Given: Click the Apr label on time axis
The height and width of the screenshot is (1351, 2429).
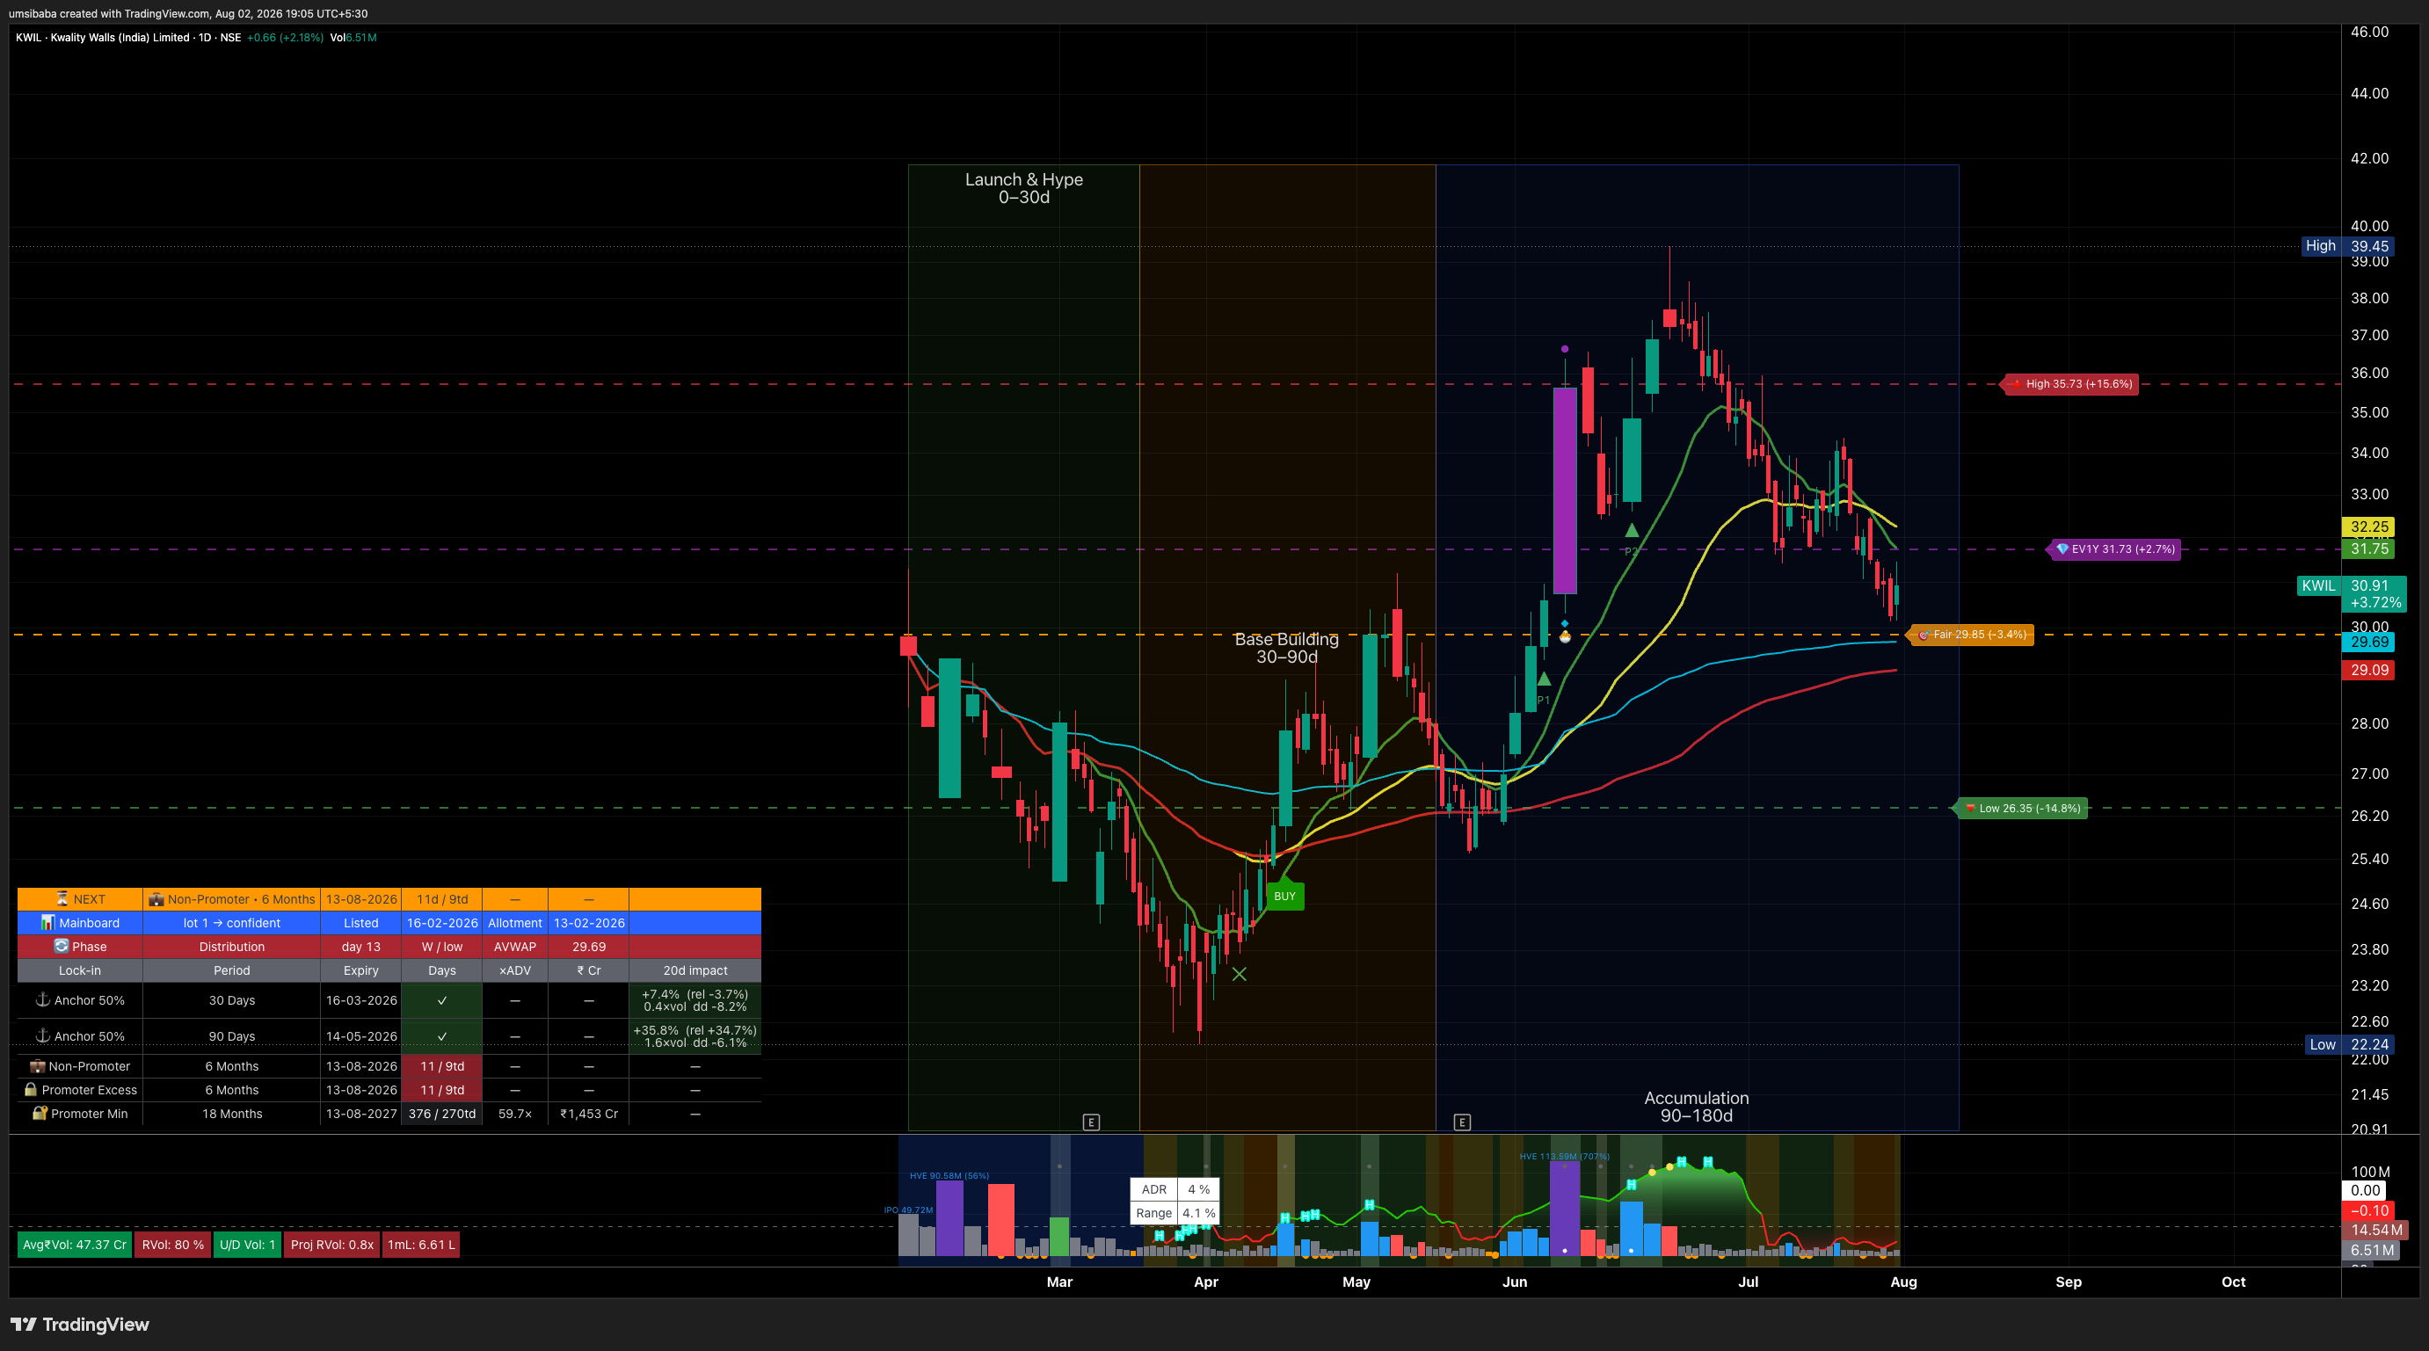Looking at the screenshot, I should (x=1205, y=1282).
